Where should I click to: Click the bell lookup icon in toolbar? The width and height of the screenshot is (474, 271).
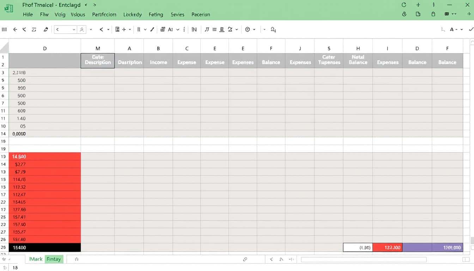(273, 30)
